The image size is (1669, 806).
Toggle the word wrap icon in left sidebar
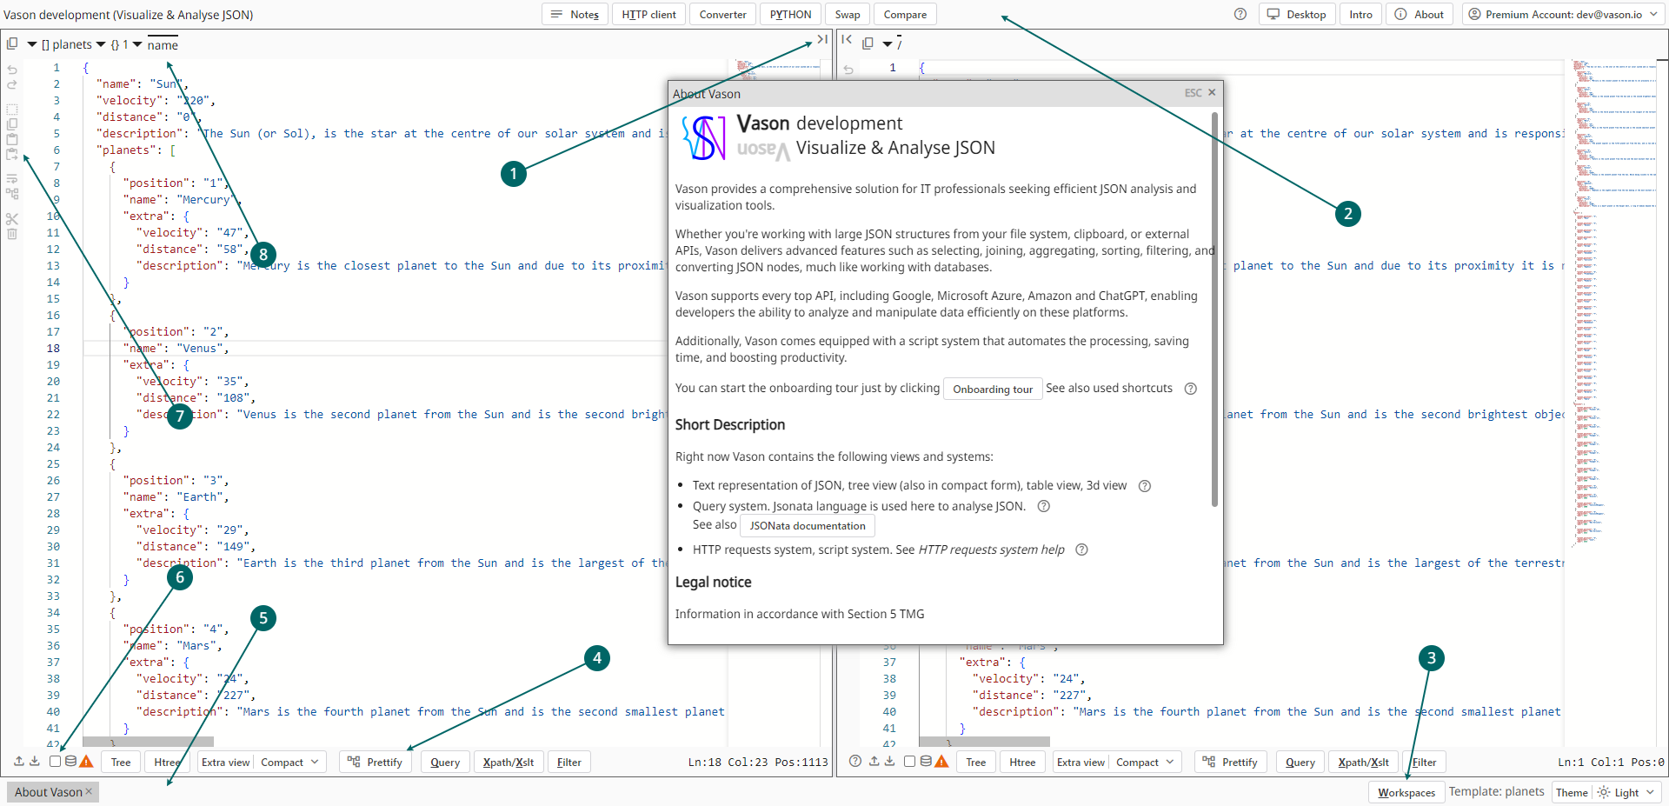[12, 179]
